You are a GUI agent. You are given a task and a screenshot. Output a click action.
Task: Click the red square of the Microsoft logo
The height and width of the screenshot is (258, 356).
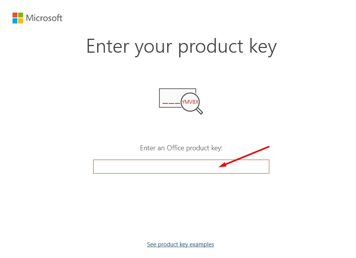(x=15, y=15)
